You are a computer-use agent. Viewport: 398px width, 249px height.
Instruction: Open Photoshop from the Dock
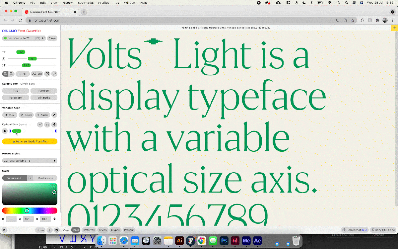coord(224,240)
